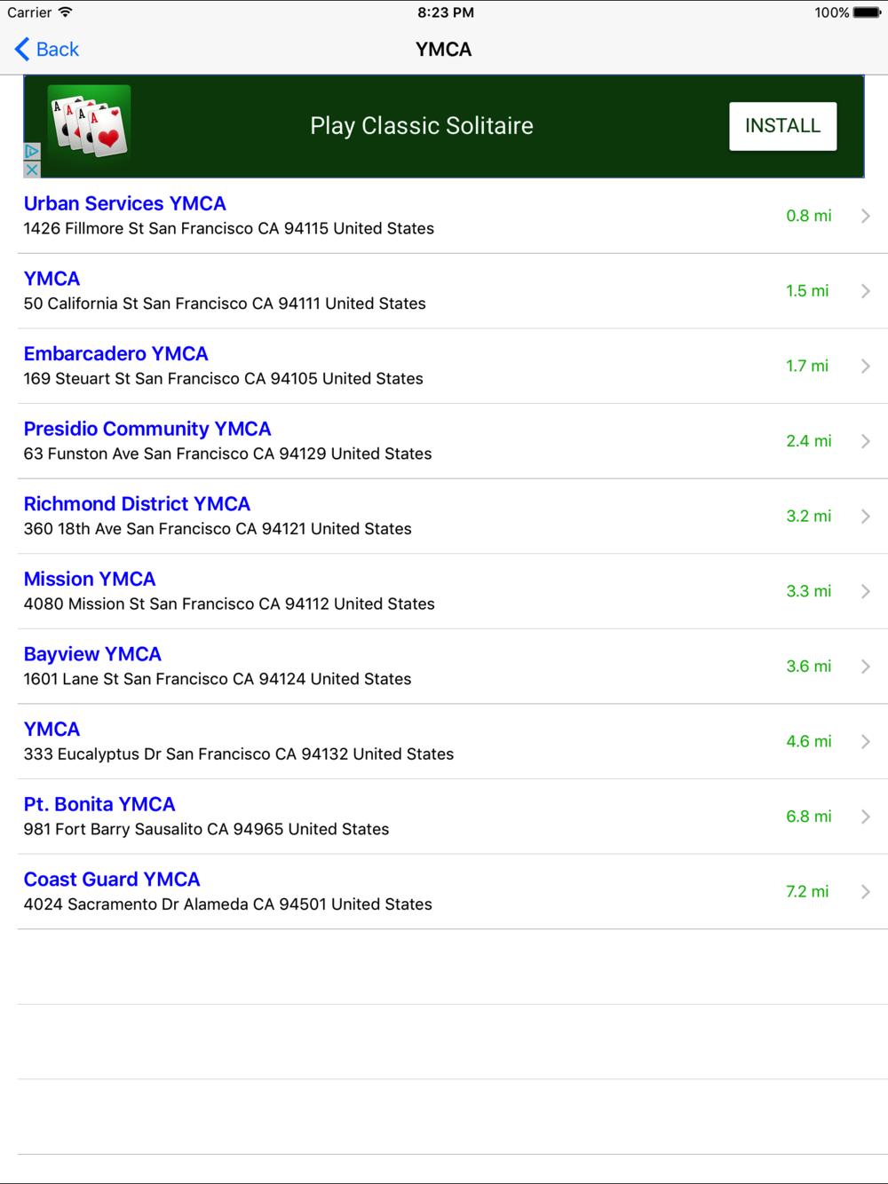Select the 7.2 mi distance label
This screenshot has width=888, height=1184.
coord(807,892)
